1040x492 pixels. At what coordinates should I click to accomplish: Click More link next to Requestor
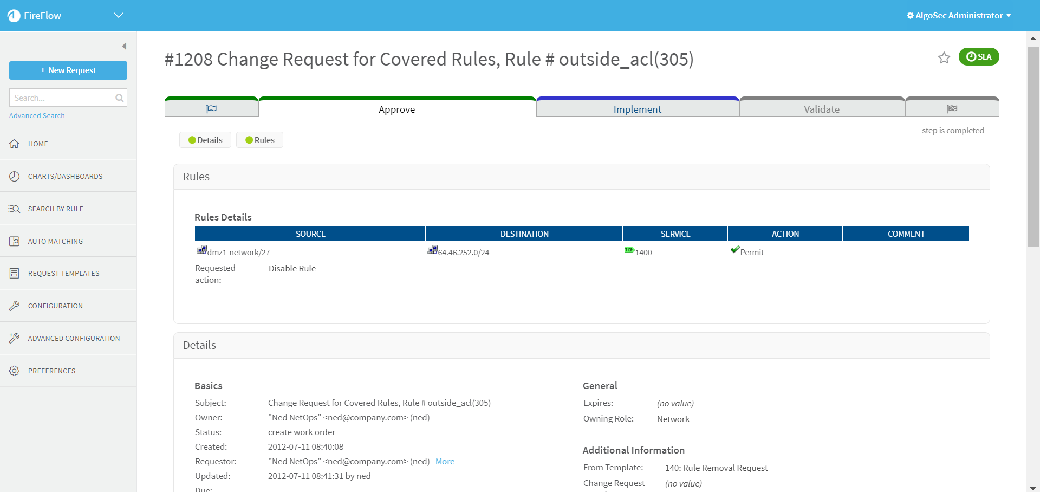[445, 462]
